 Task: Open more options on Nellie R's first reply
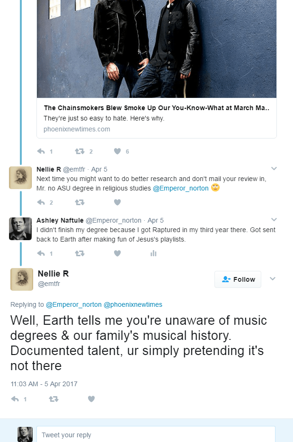pyautogui.click(x=274, y=169)
